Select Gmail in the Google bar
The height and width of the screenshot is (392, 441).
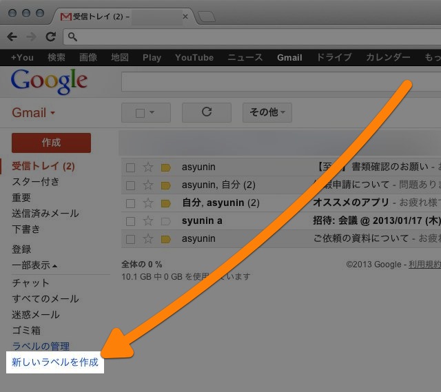[289, 58]
